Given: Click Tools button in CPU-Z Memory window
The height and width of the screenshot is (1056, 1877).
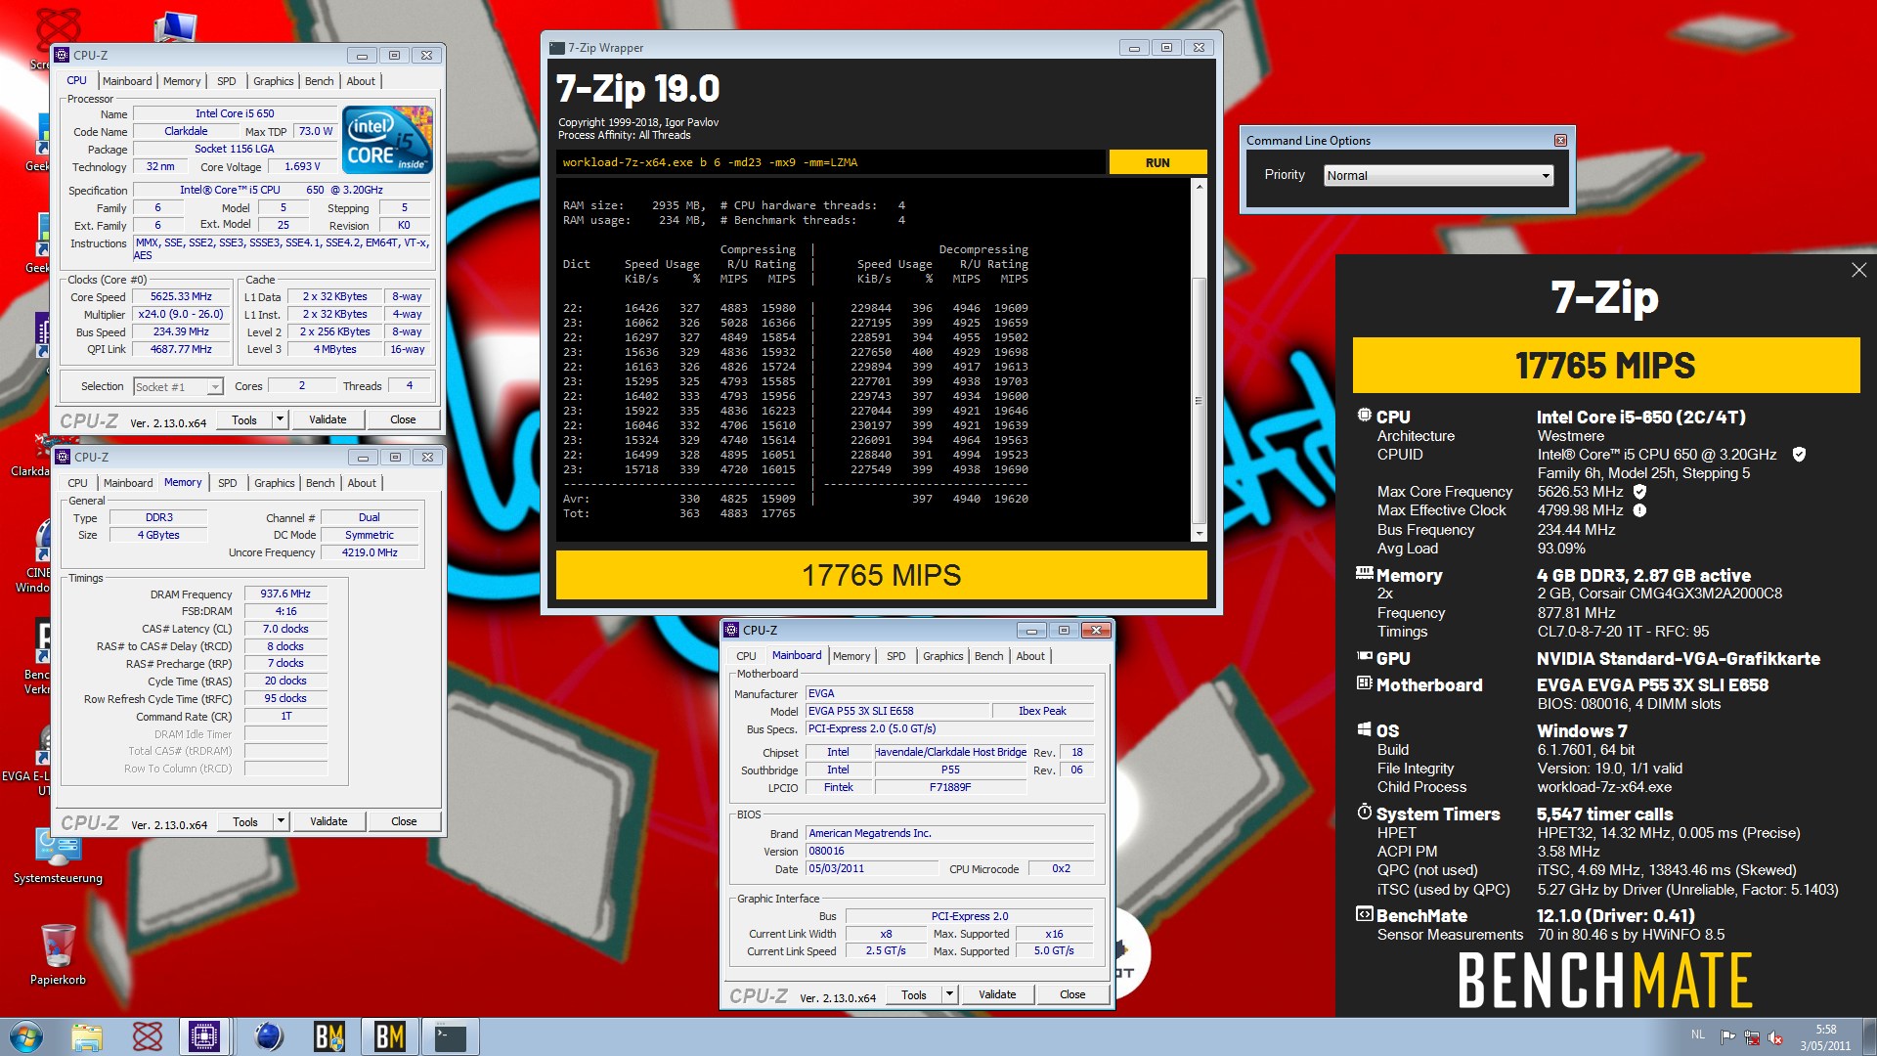Looking at the screenshot, I should [x=245, y=821].
